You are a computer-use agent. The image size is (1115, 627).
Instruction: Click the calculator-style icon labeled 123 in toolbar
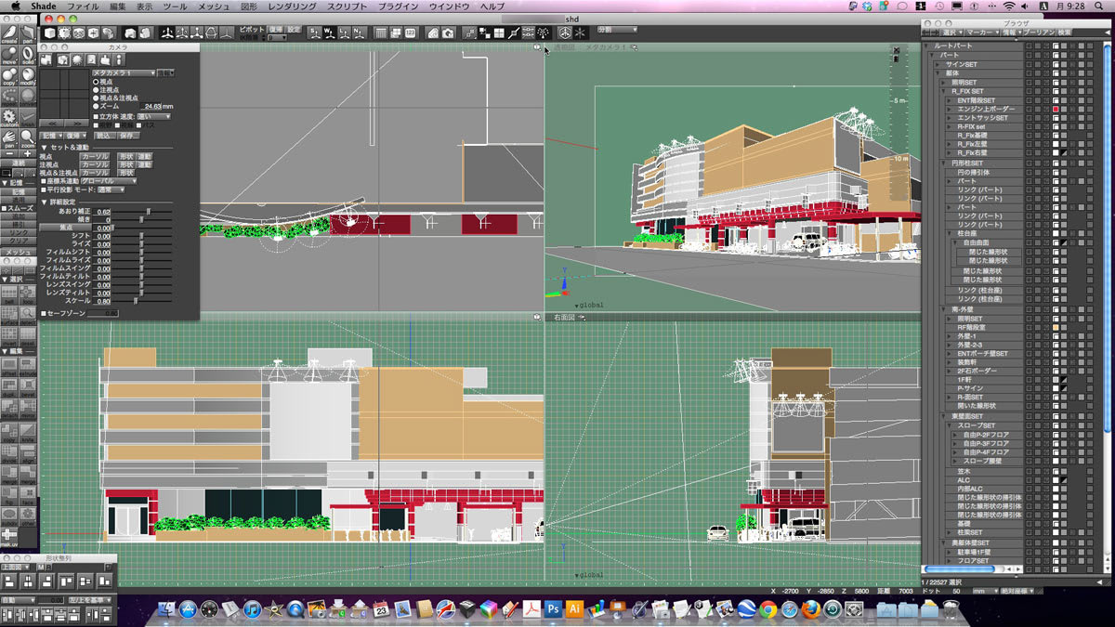(x=410, y=33)
